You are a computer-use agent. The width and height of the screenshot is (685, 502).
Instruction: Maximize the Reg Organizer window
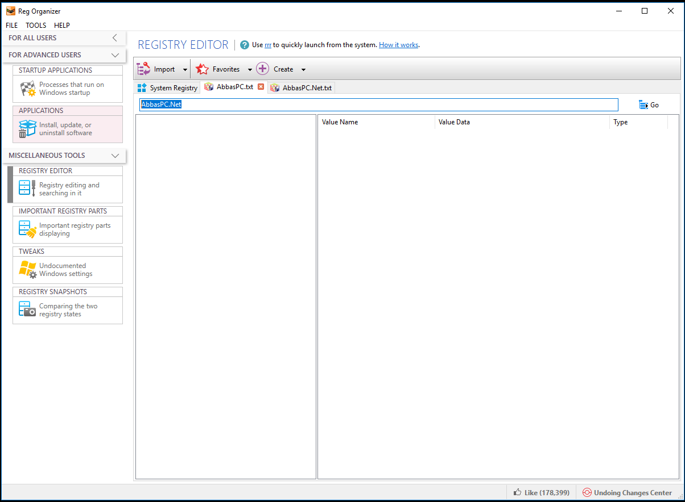(645, 11)
